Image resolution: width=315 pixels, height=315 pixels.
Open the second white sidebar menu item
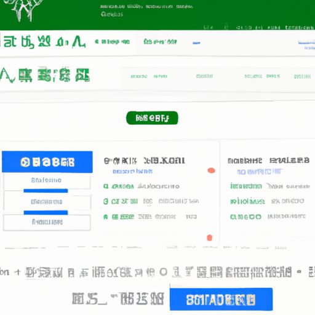click(x=47, y=202)
